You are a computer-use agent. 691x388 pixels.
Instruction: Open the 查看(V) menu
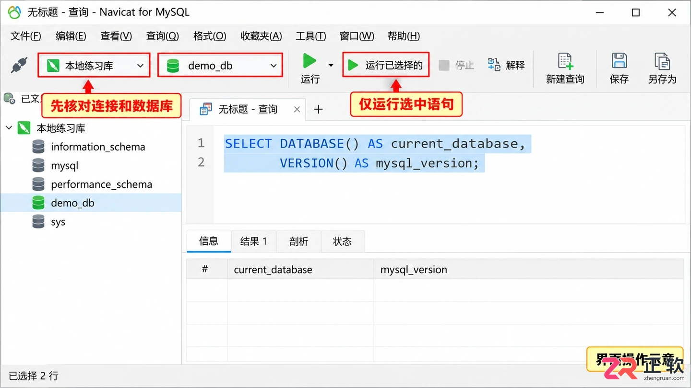click(116, 36)
